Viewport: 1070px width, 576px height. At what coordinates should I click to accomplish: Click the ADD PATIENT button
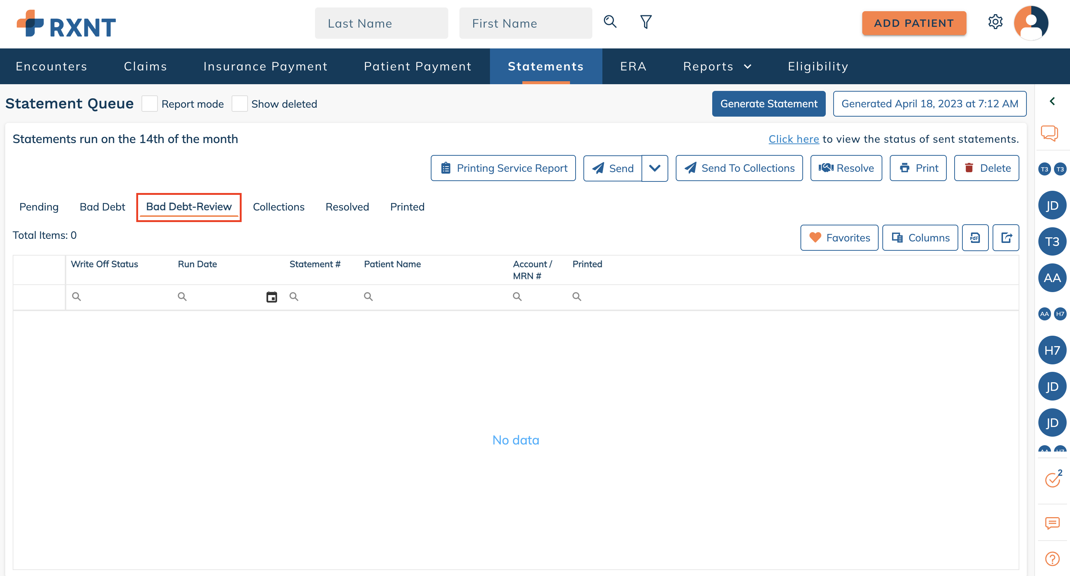pos(914,23)
